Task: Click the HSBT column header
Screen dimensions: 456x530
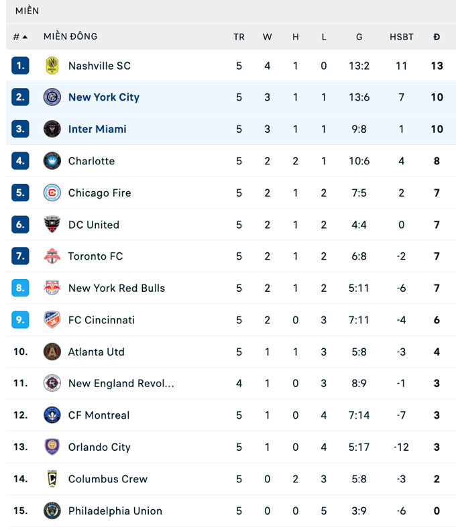Action: pos(401,37)
